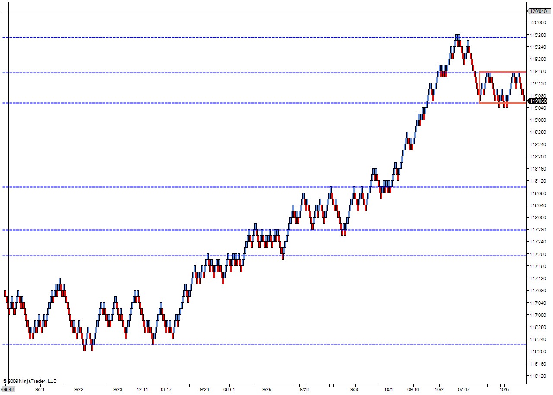553x395 pixels.
Task: Select the 9/23 date label
Action: click(118, 389)
